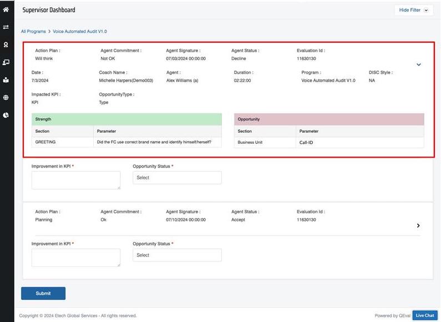Open the presenter board icon in the sidebar
This screenshot has height=322, width=441.
[6, 62]
